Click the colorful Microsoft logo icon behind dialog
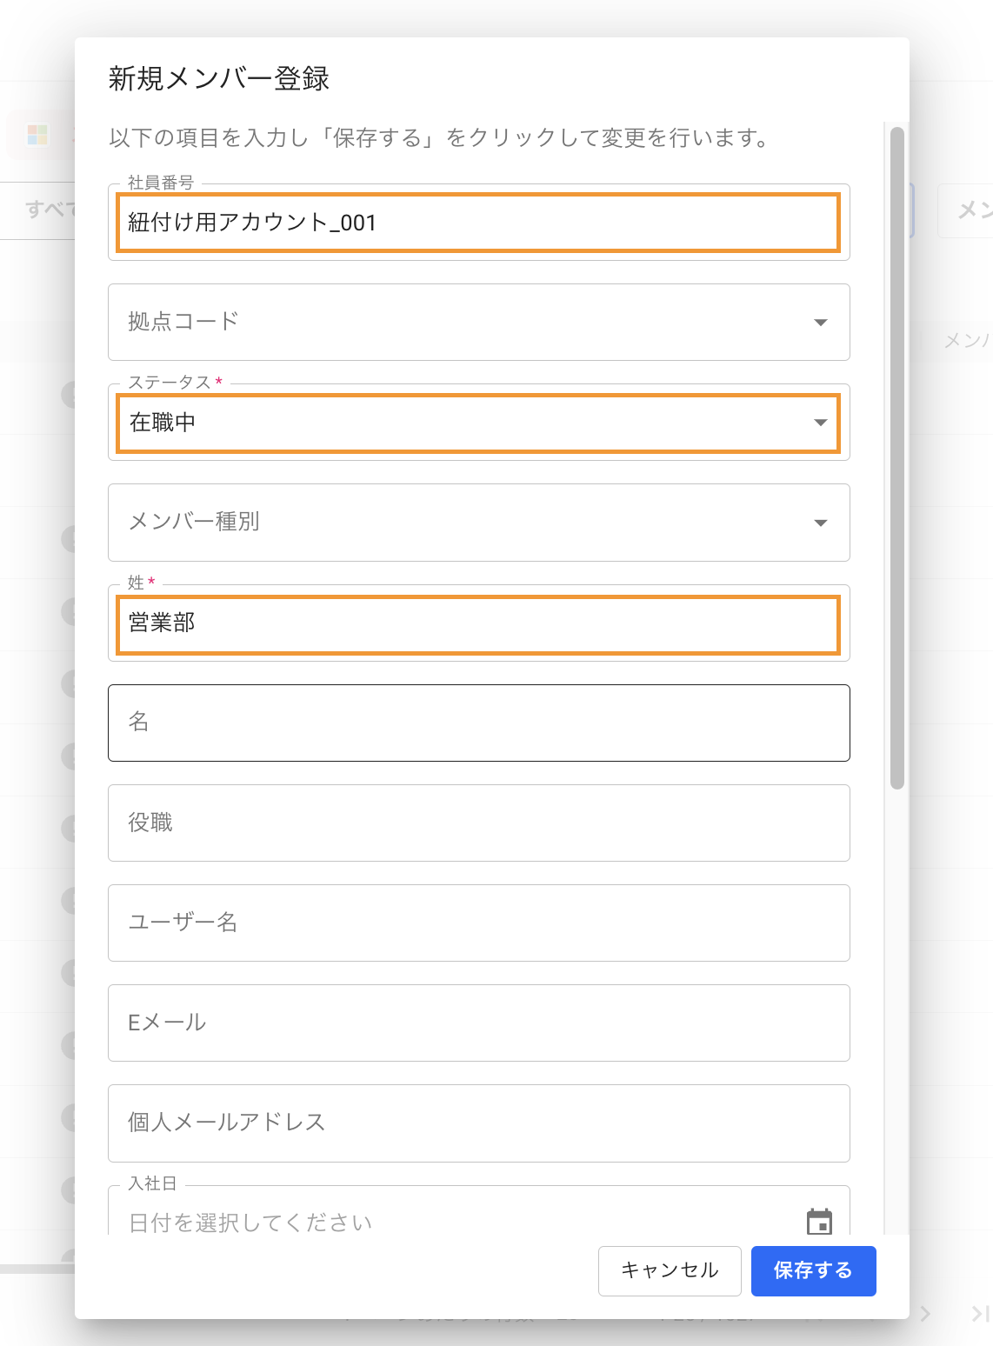 tap(37, 135)
